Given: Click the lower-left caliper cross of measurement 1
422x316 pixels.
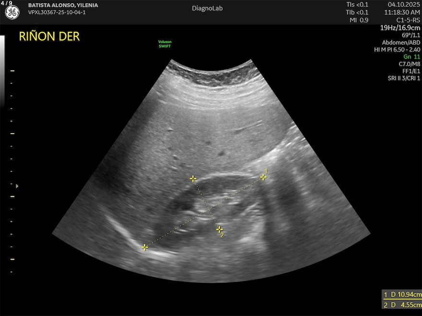Looking at the screenshot, I should pos(145,247).
